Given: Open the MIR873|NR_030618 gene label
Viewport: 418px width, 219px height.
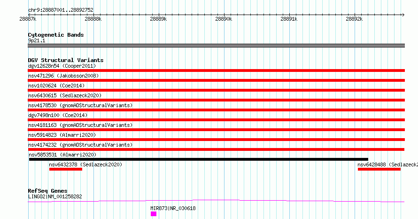Looking at the screenshot, I should click(x=173, y=208).
